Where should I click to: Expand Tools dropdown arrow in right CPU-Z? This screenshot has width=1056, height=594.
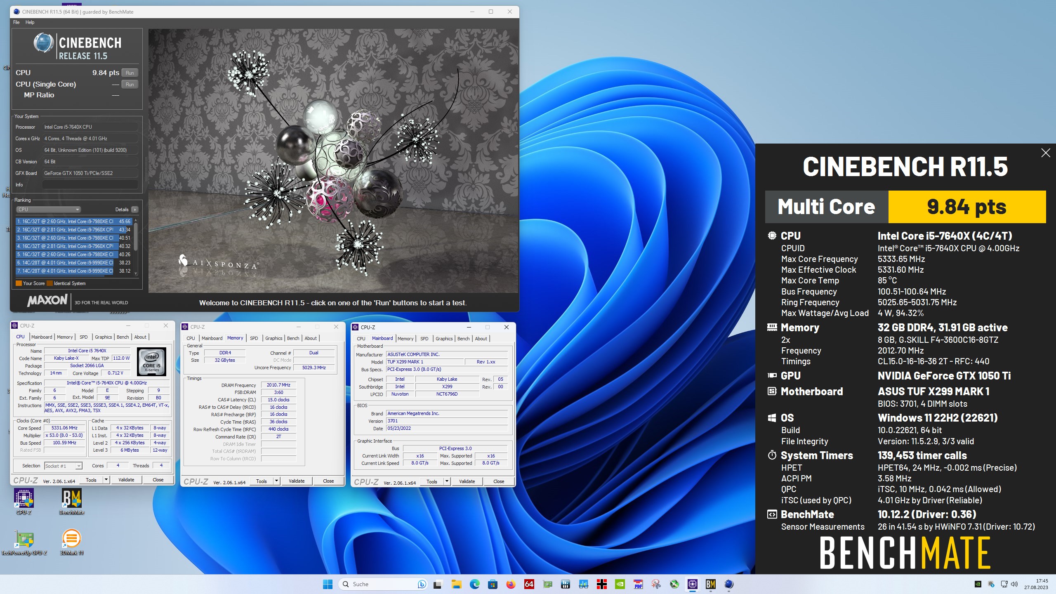(447, 481)
